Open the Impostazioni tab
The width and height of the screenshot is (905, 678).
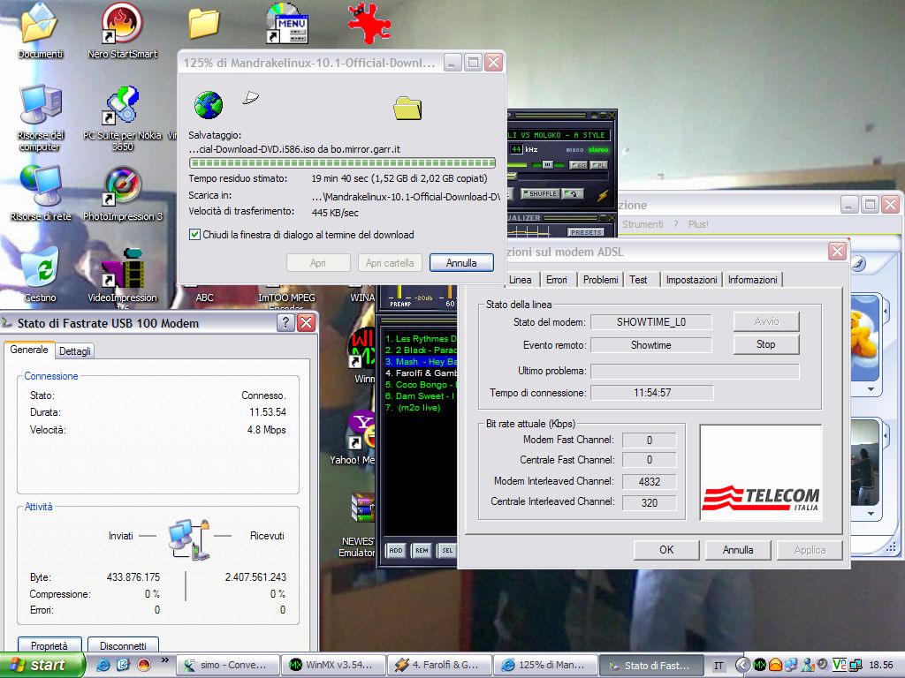691,280
